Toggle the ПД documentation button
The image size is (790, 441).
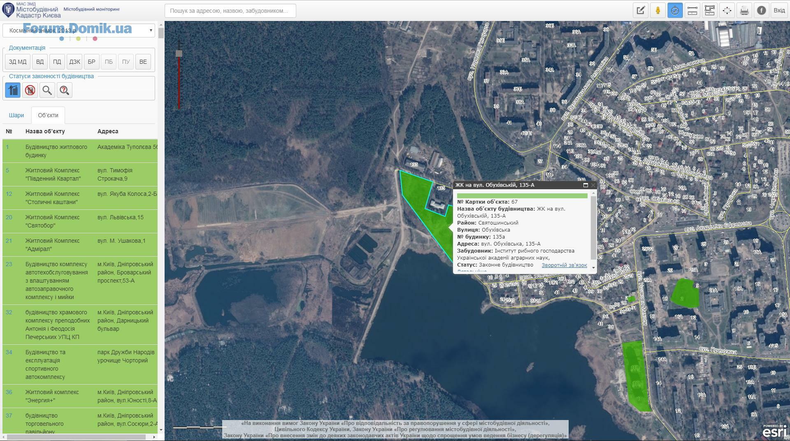[57, 62]
